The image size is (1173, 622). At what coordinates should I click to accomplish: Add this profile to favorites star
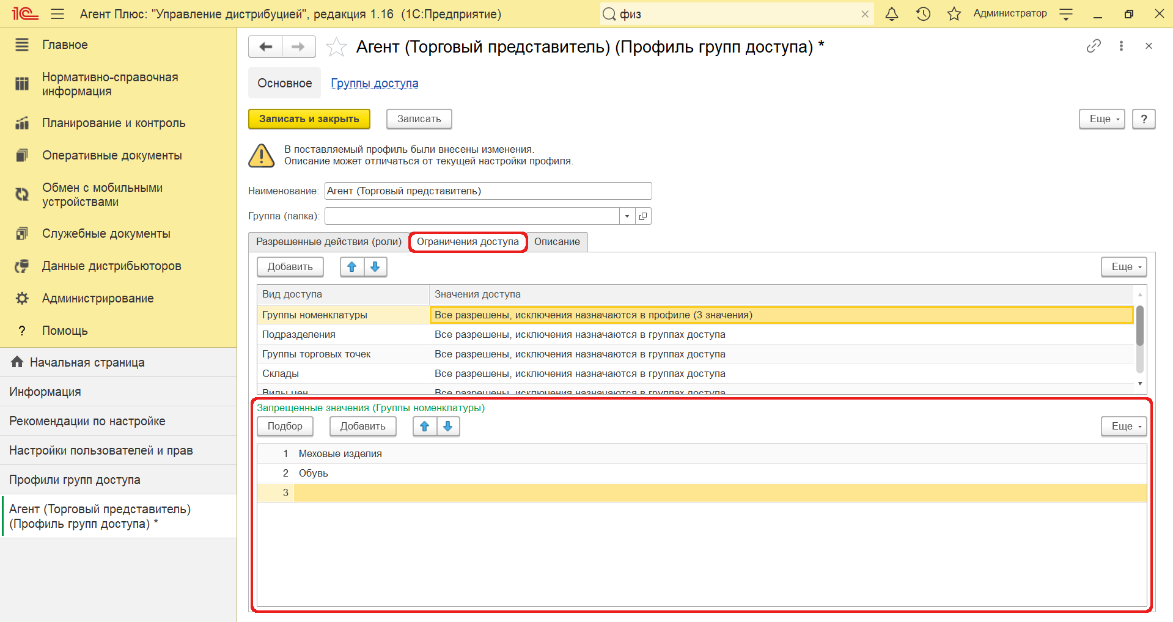click(337, 47)
